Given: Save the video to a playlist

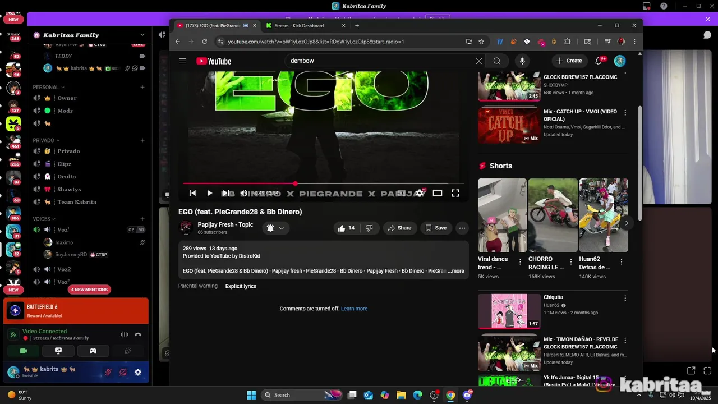Looking at the screenshot, I should pos(436,228).
